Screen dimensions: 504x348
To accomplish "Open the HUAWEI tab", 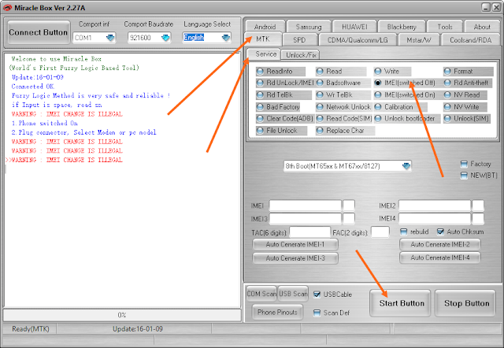I will [354, 27].
